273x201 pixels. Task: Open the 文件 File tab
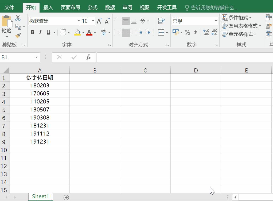click(x=9, y=7)
